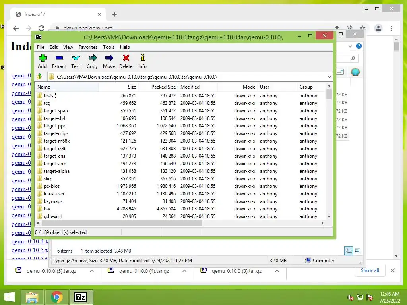Open the Help menu
407x305 pixels.
click(125, 47)
